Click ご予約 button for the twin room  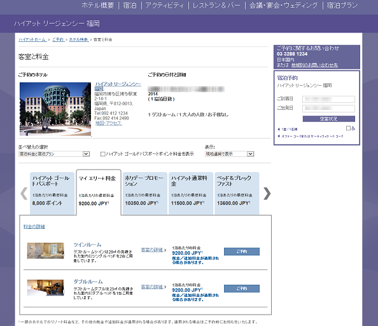pos(242,252)
